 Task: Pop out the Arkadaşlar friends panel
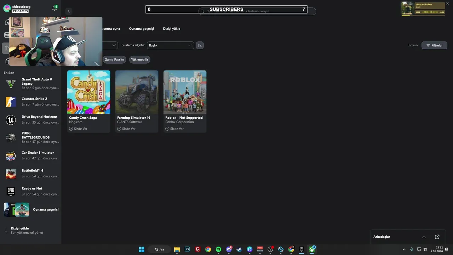[437, 237]
